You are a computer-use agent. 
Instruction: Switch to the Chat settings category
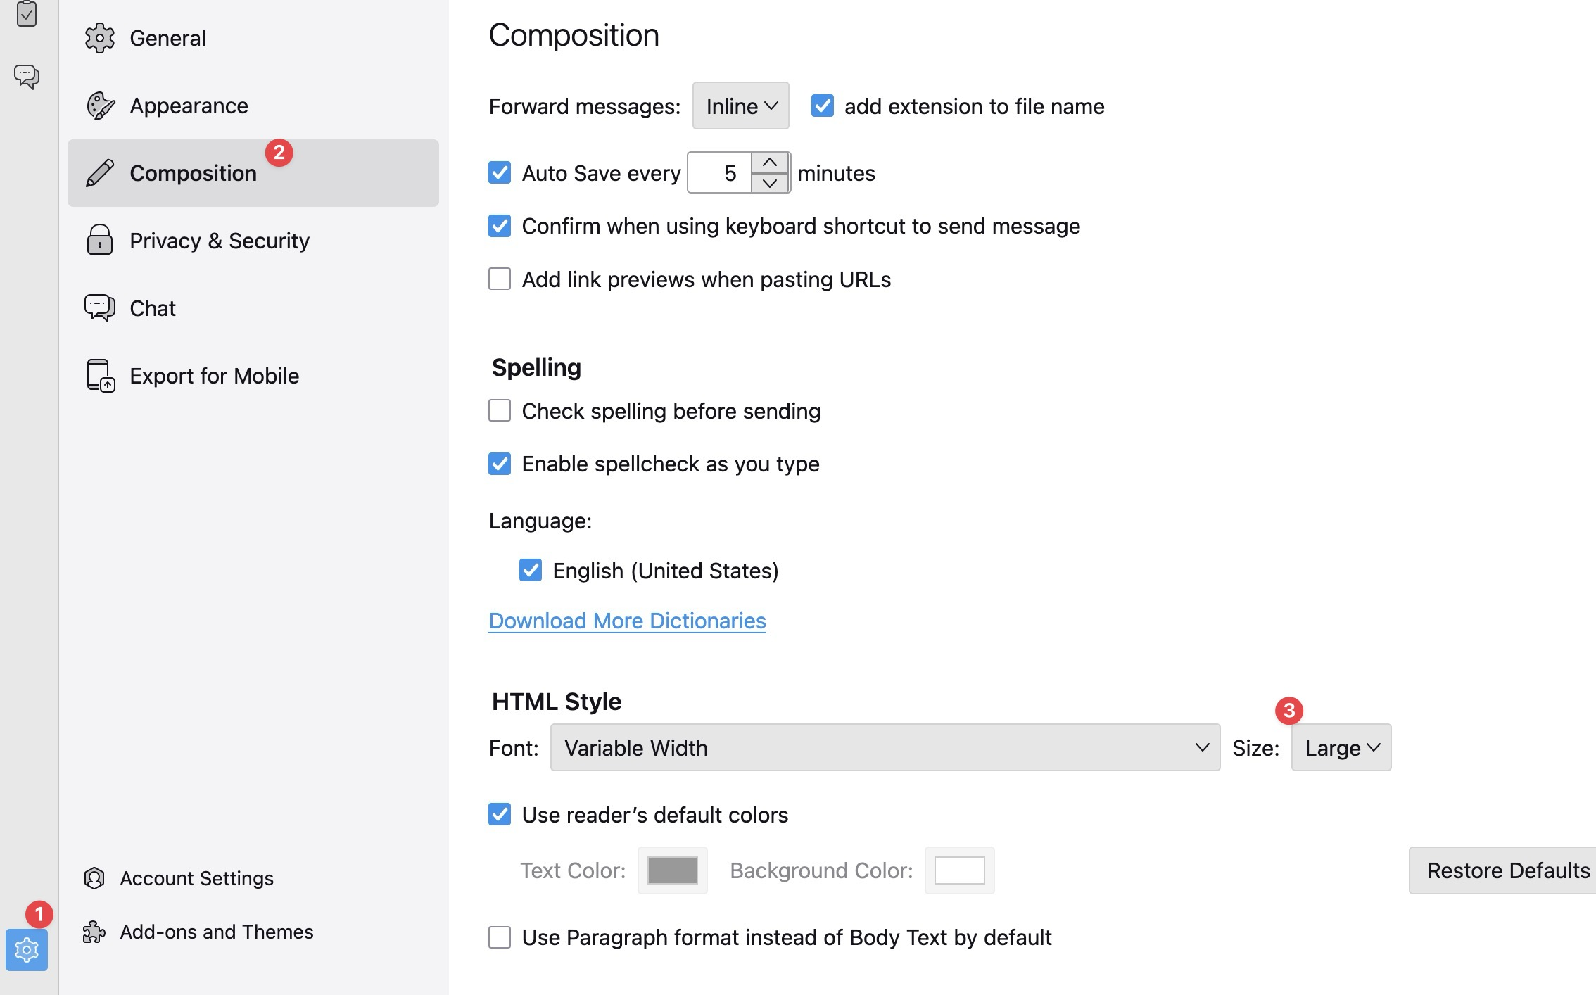[153, 308]
